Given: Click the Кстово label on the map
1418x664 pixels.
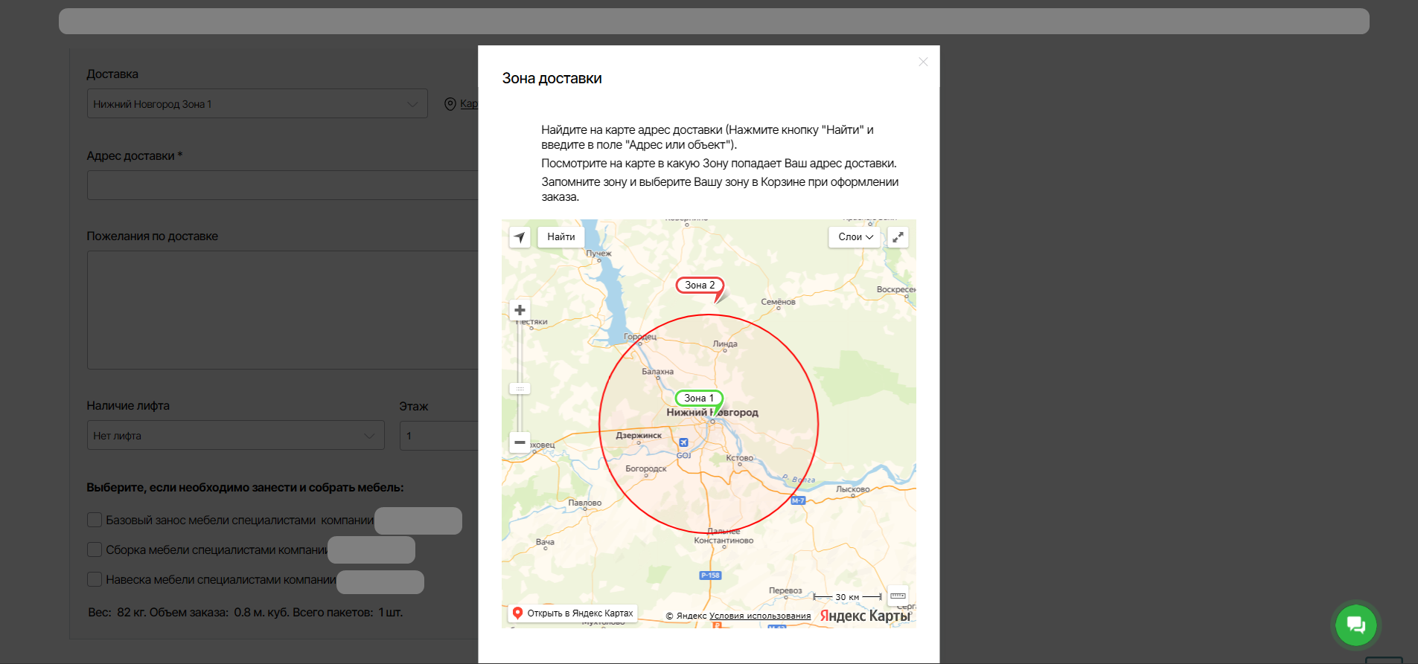Looking at the screenshot, I should [x=740, y=458].
